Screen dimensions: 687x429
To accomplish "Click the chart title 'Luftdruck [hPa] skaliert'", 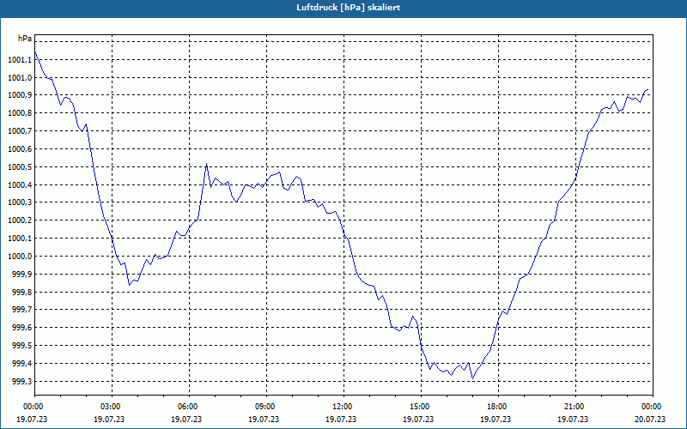I will 348,8.
